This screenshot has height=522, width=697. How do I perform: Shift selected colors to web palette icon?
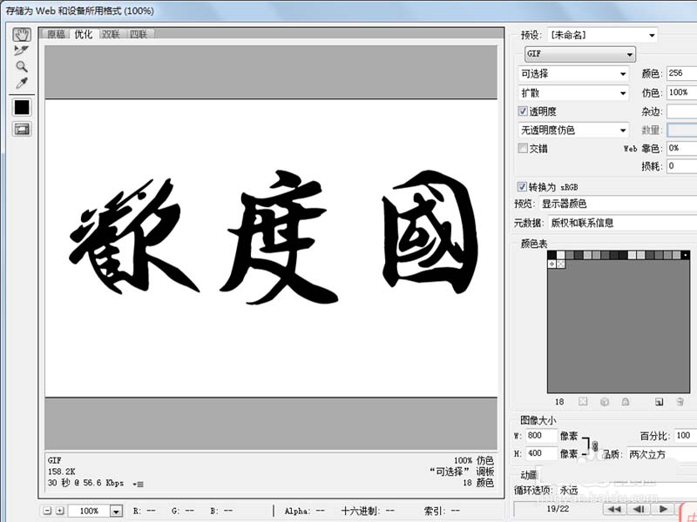click(604, 401)
